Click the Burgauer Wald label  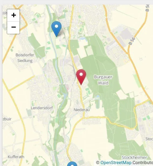[x=103, y=80]
